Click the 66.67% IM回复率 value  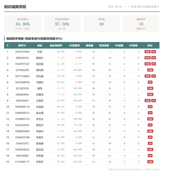click(78, 64)
